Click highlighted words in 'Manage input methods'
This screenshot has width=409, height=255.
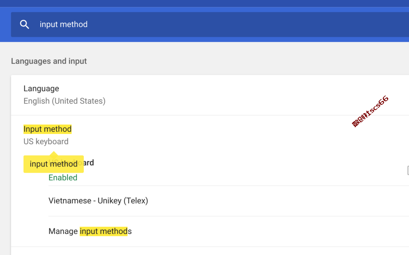coord(104,231)
